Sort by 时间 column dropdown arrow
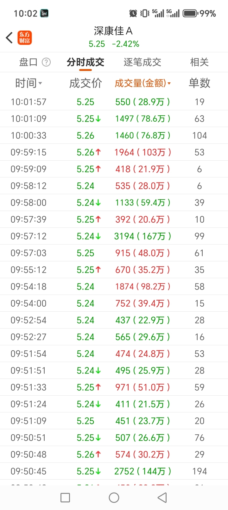The width and height of the screenshot is (228, 510). (40, 84)
